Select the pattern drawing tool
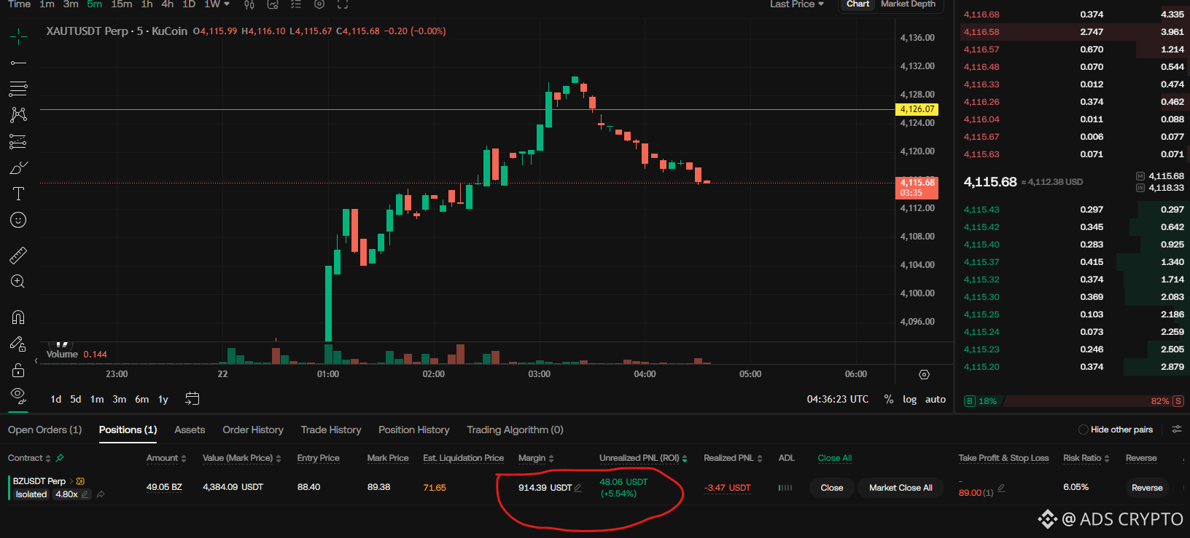The height and width of the screenshot is (538, 1190). tap(18, 114)
